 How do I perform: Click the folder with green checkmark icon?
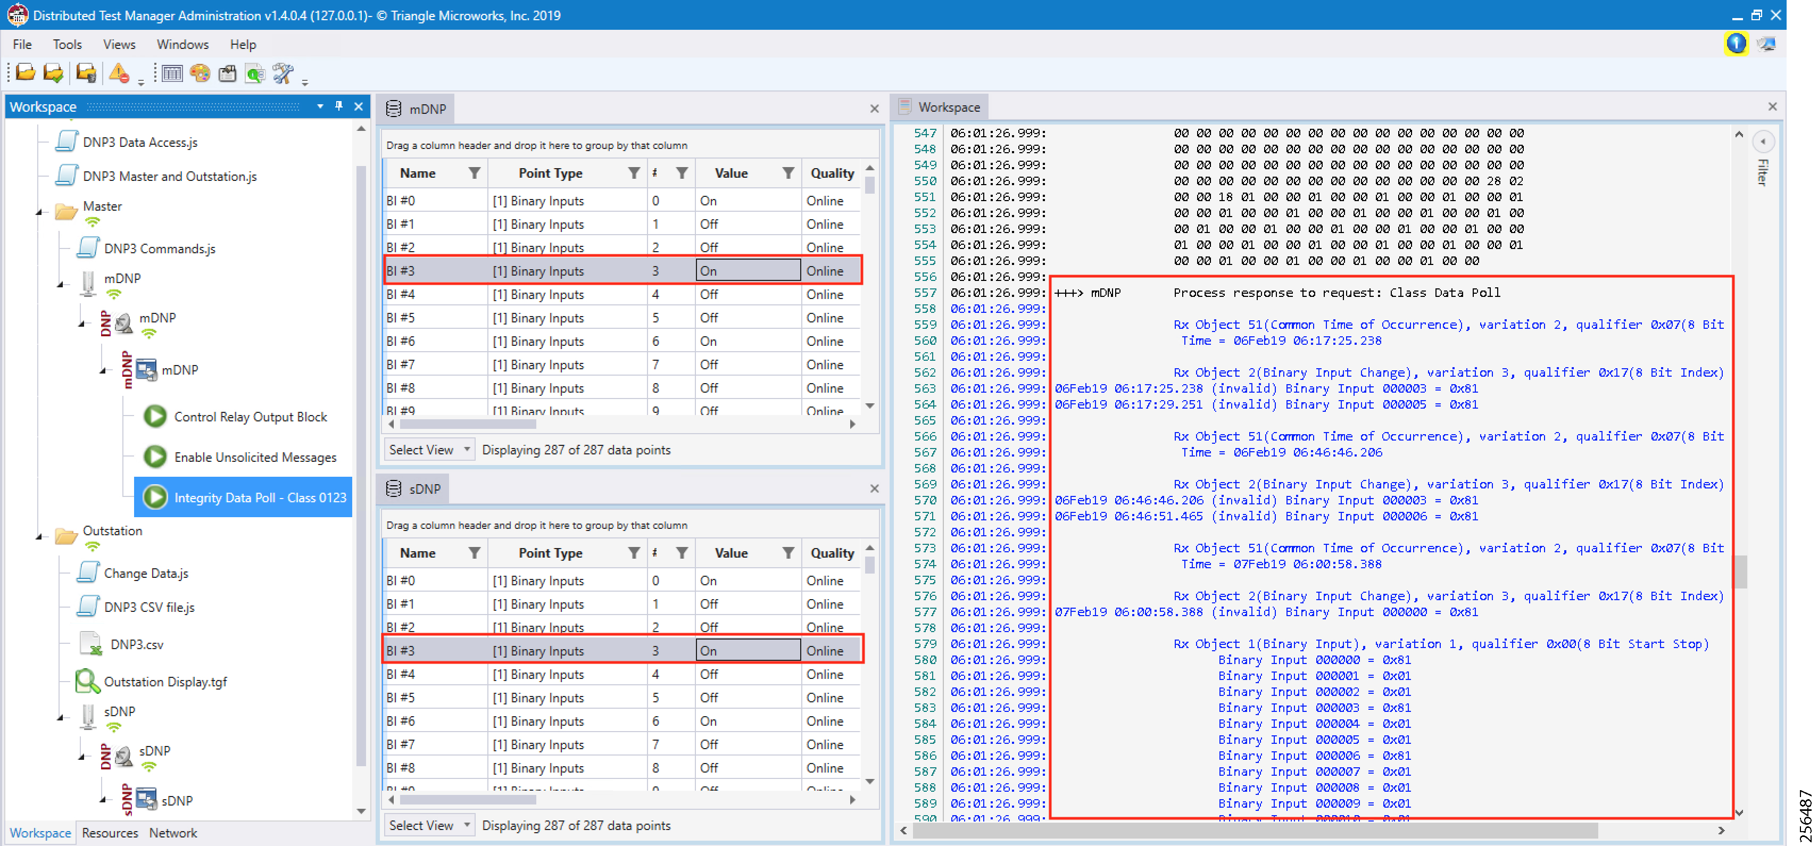click(54, 73)
